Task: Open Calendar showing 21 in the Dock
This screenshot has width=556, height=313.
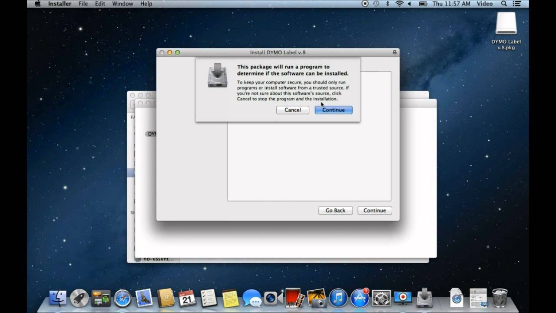Action: [187, 298]
